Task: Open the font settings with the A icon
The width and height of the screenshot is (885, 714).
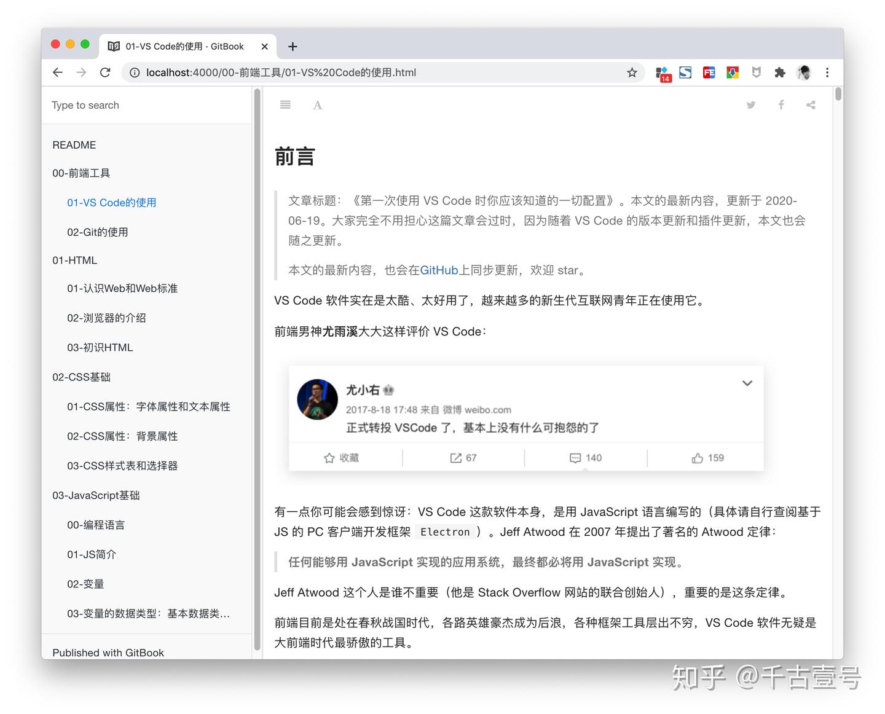Action: pos(317,104)
